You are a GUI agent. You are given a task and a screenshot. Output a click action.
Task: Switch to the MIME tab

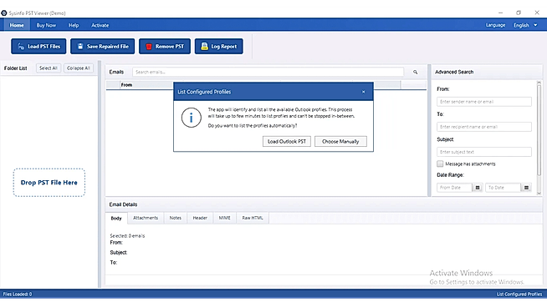coord(225,218)
